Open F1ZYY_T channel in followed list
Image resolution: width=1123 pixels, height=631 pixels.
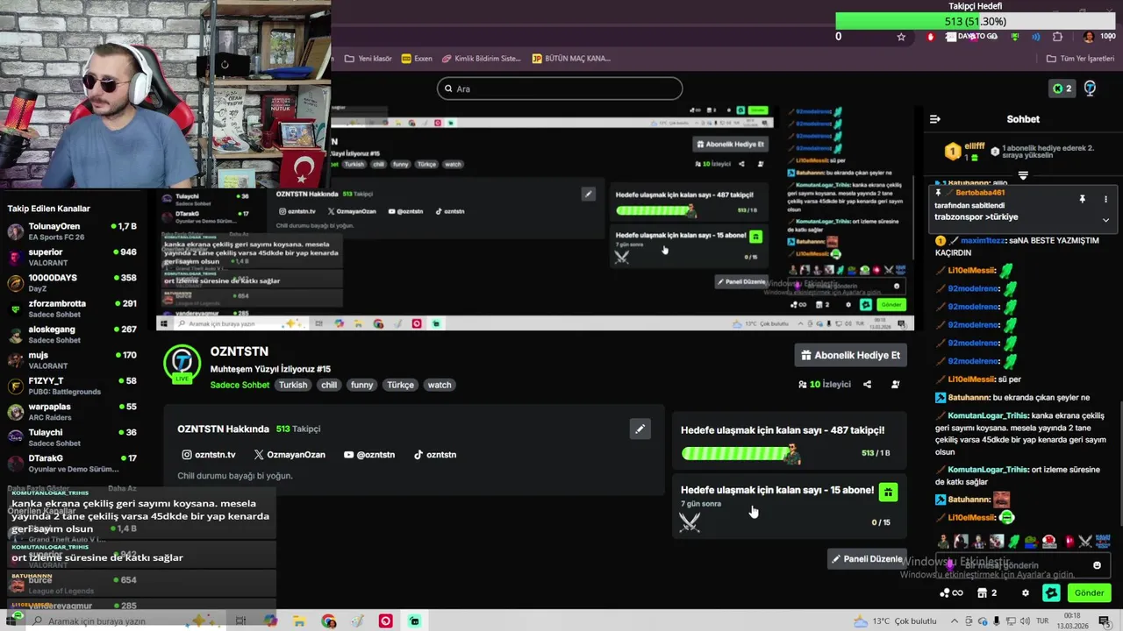tap(72, 386)
